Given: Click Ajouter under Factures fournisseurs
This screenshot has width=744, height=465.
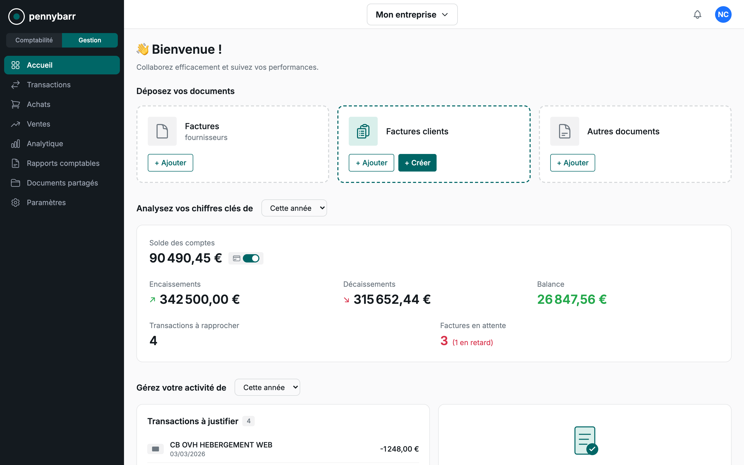Looking at the screenshot, I should click(170, 163).
